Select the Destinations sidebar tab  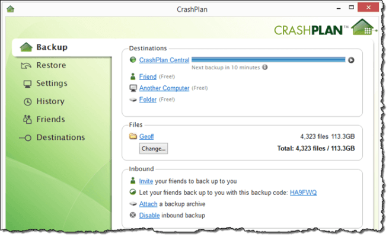click(x=60, y=137)
